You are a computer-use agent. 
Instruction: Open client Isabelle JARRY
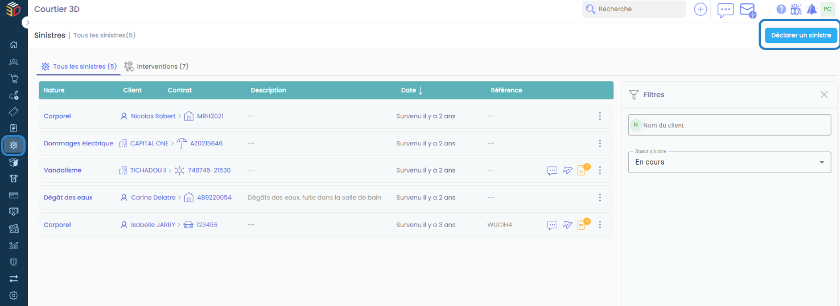(153, 225)
